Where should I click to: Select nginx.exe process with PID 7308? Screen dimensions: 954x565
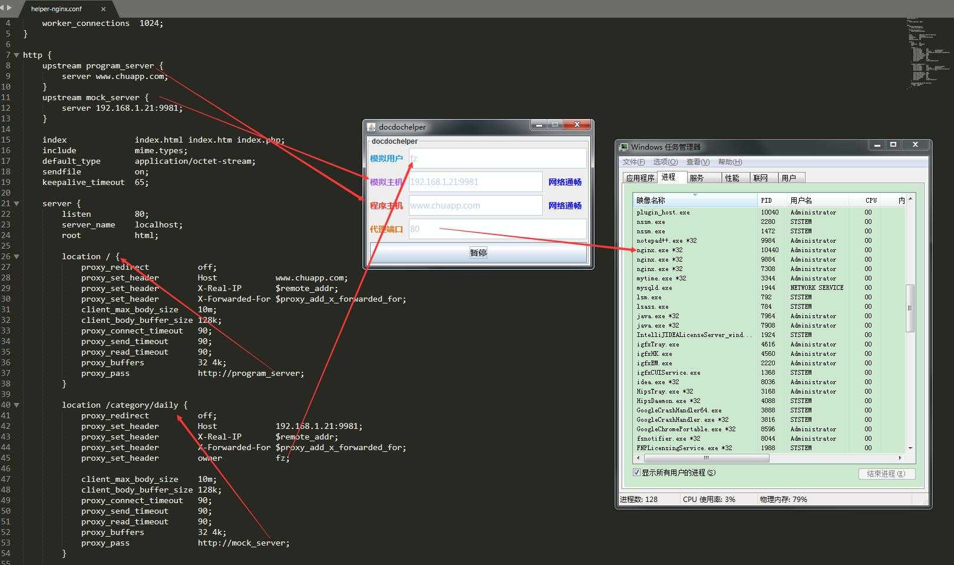click(x=770, y=269)
